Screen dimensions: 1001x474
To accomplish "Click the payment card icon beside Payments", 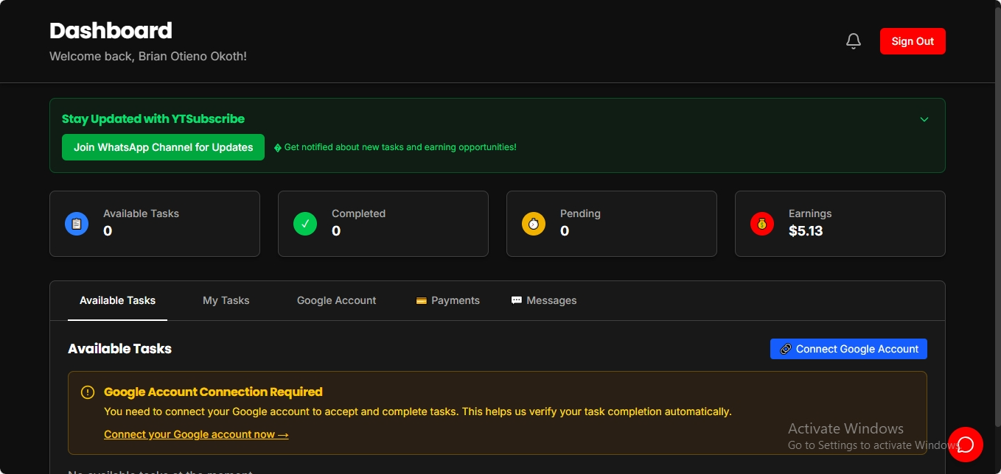I will 421,300.
